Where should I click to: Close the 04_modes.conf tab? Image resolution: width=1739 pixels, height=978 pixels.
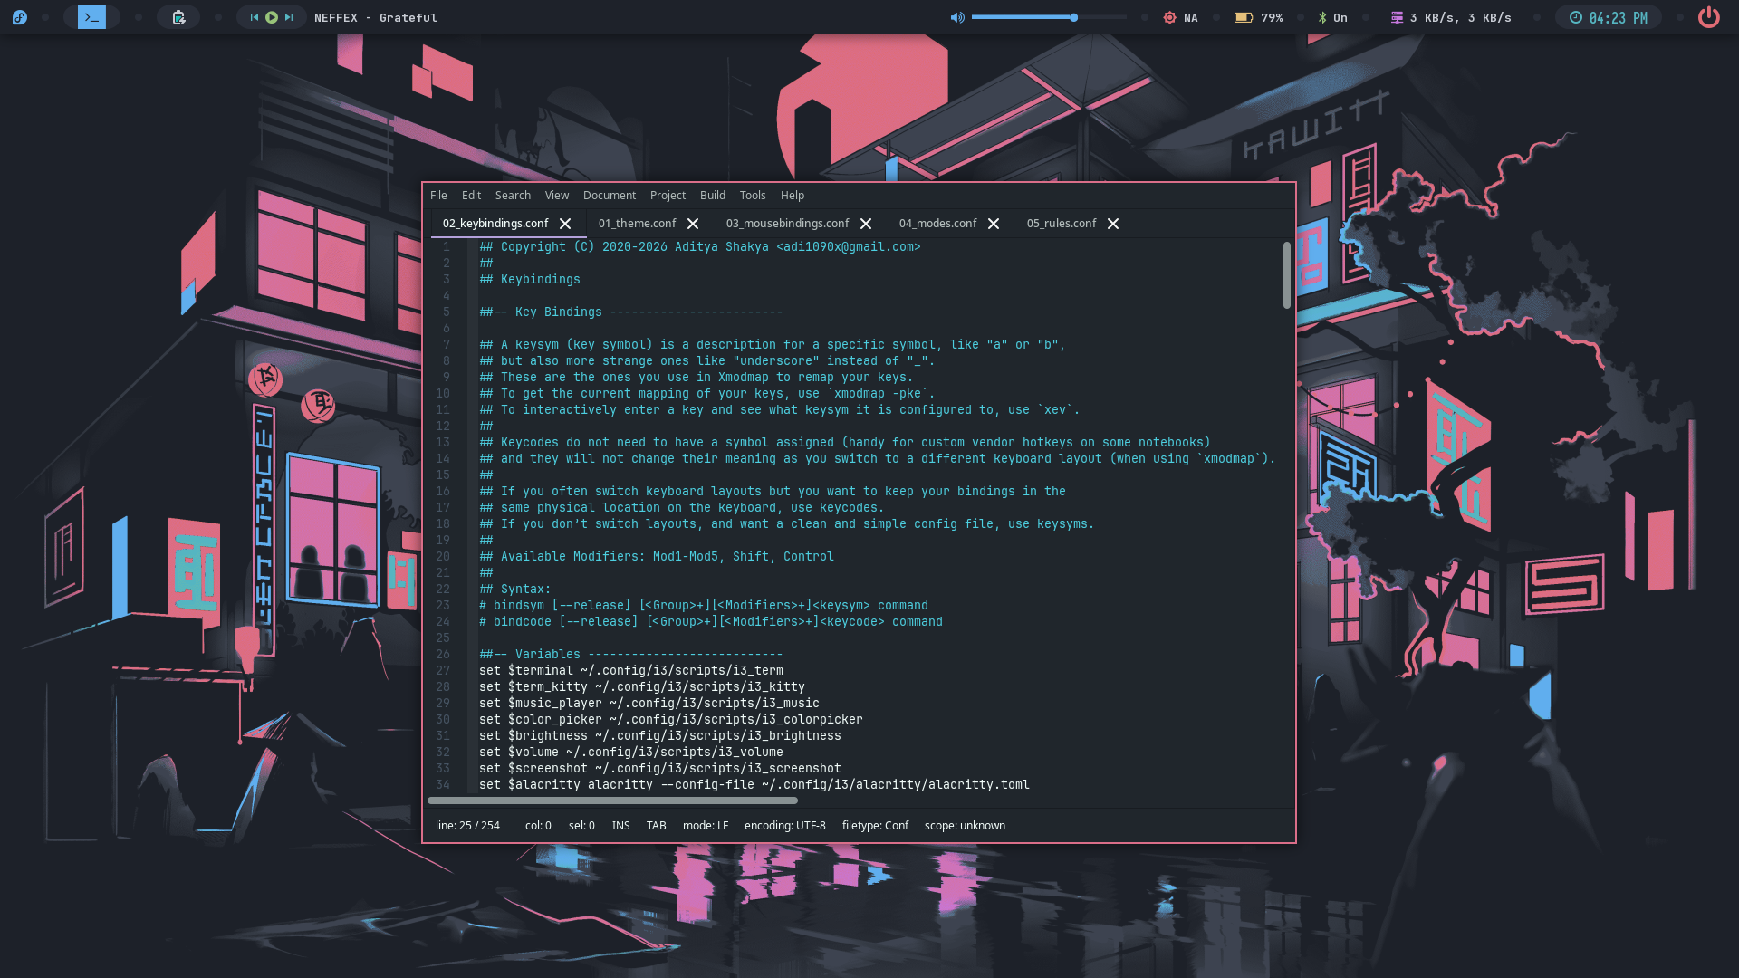click(994, 224)
